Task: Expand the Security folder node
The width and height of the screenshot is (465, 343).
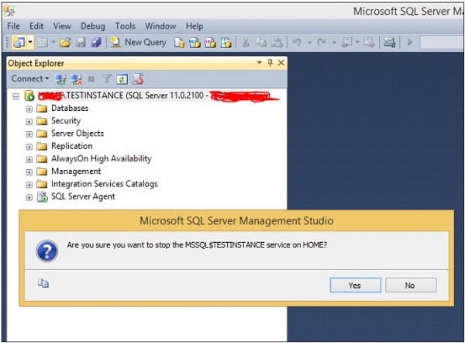Action: [x=29, y=121]
